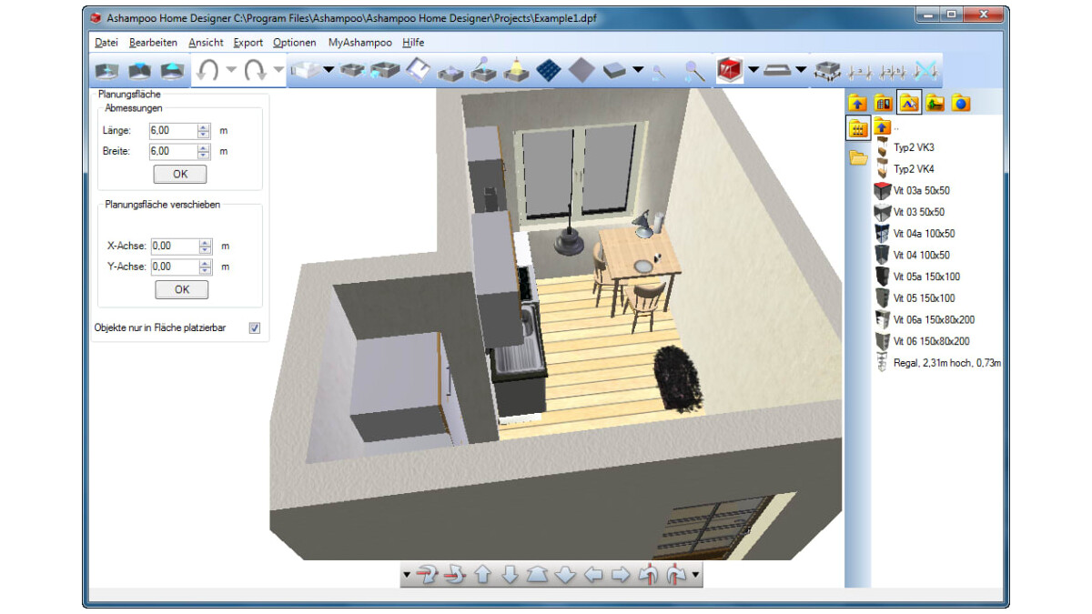Click the catalog folder tab with cabinet icon
The image size is (1092, 614).
(x=882, y=103)
